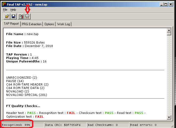176x128 pixels.
Task: Open the Work Log tab
Action: (64, 24)
